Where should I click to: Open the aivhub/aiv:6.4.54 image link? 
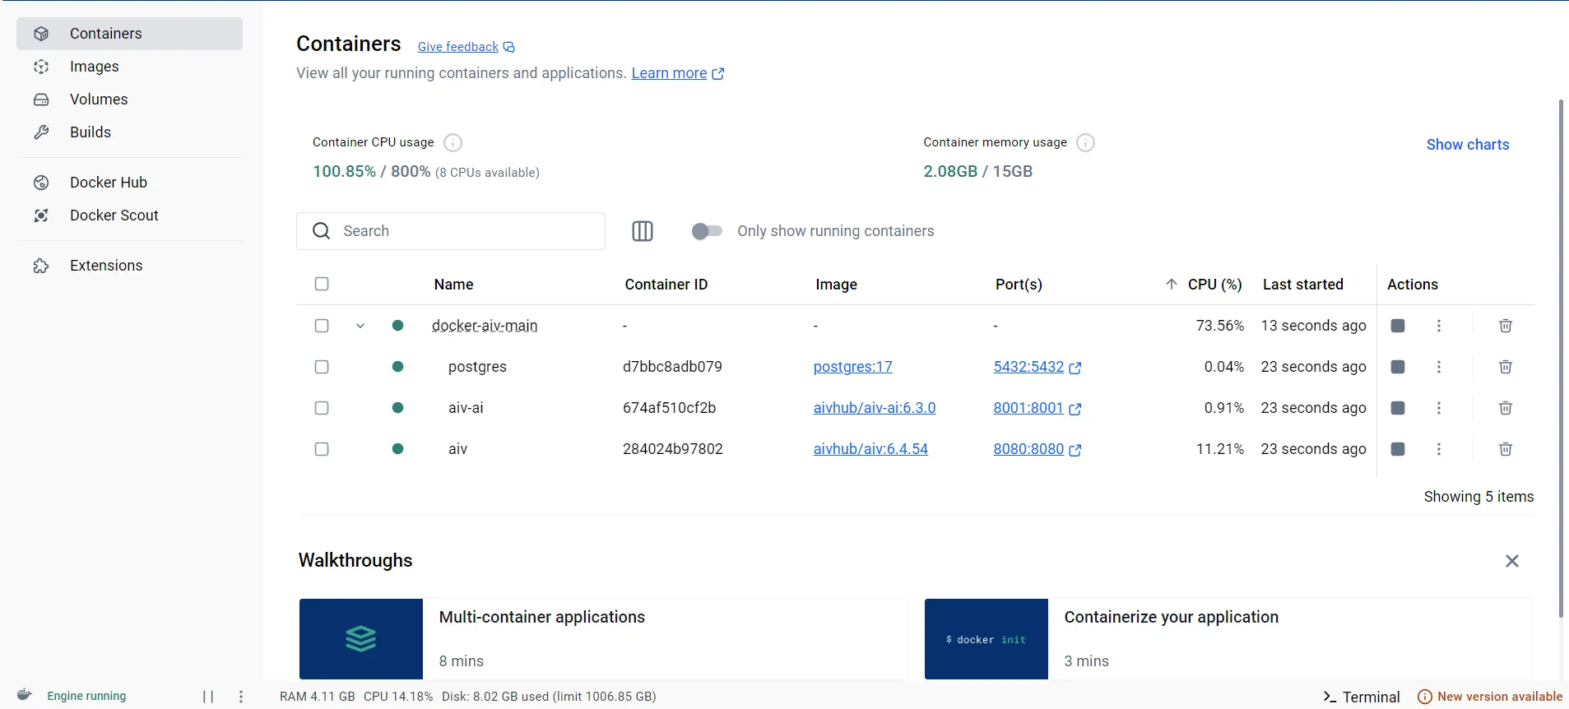click(x=870, y=449)
